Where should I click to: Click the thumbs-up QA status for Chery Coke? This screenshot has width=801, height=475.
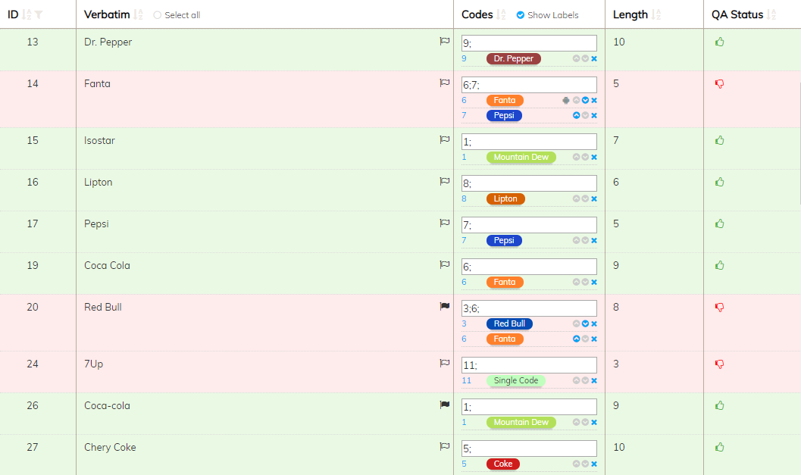click(720, 447)
